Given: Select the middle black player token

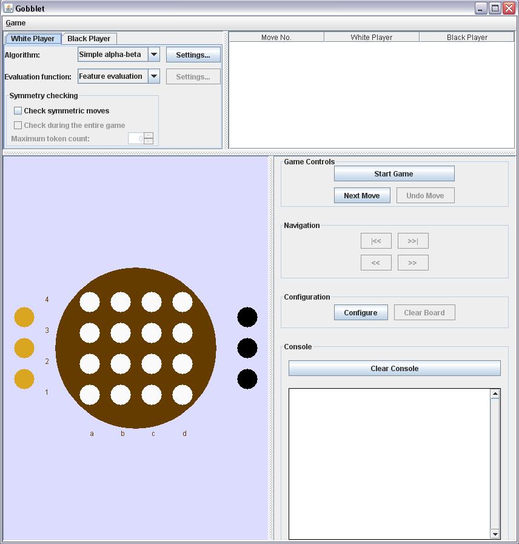Looking at the screenshot, I should [247, 348].
